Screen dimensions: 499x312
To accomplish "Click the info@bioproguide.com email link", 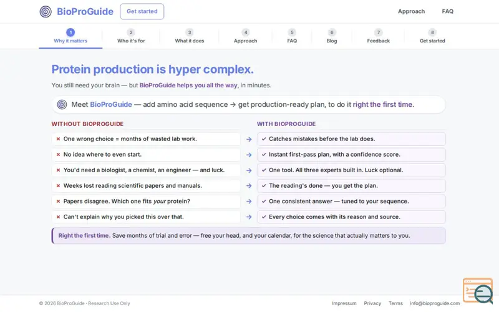I will [x=435, y=304].
